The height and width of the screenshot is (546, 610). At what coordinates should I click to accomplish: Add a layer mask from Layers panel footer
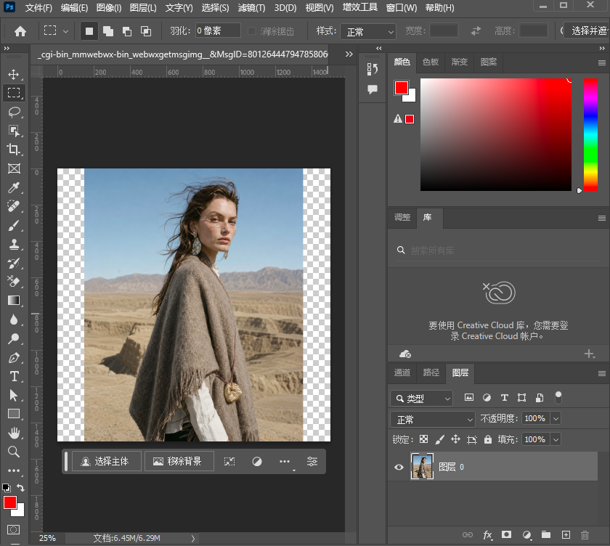click(x=506, y=534)
